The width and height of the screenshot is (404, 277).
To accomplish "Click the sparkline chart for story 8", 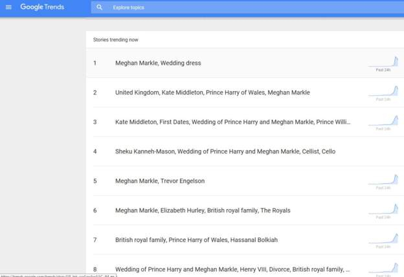I will [383, 268].
